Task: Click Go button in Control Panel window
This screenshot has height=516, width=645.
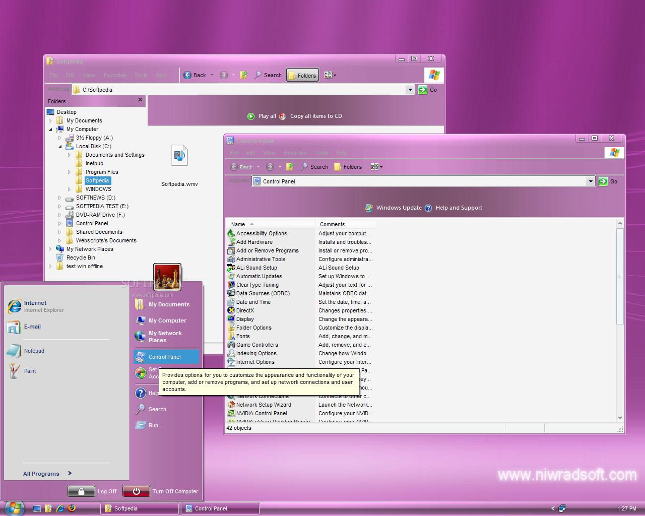Action: click(608, 181)
